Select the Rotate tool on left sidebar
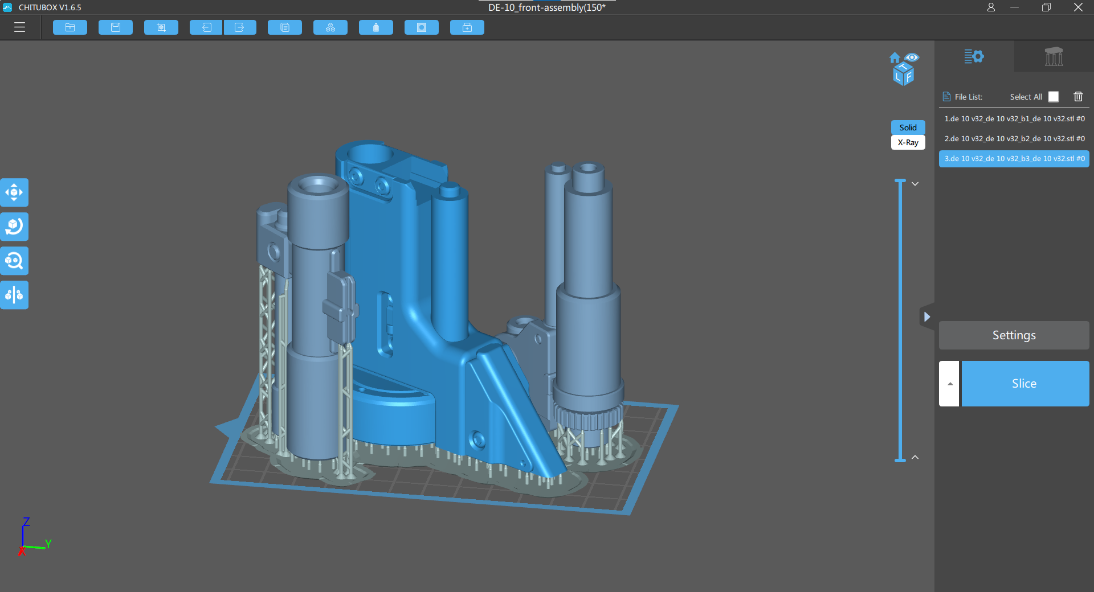1094x592 pixels. click(14, 227)
